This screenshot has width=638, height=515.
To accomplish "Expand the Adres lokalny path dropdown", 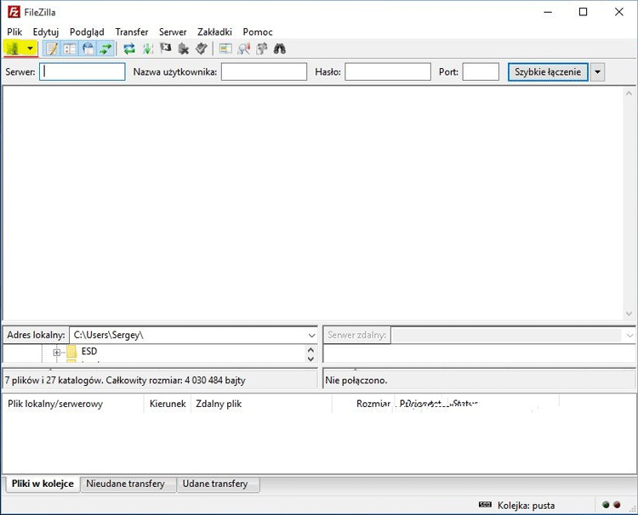I will [x=311, y=336].
